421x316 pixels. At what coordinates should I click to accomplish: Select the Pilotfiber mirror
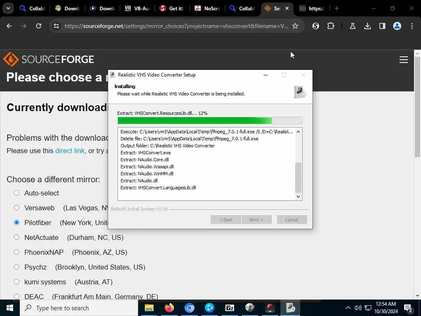click(16, 223)
